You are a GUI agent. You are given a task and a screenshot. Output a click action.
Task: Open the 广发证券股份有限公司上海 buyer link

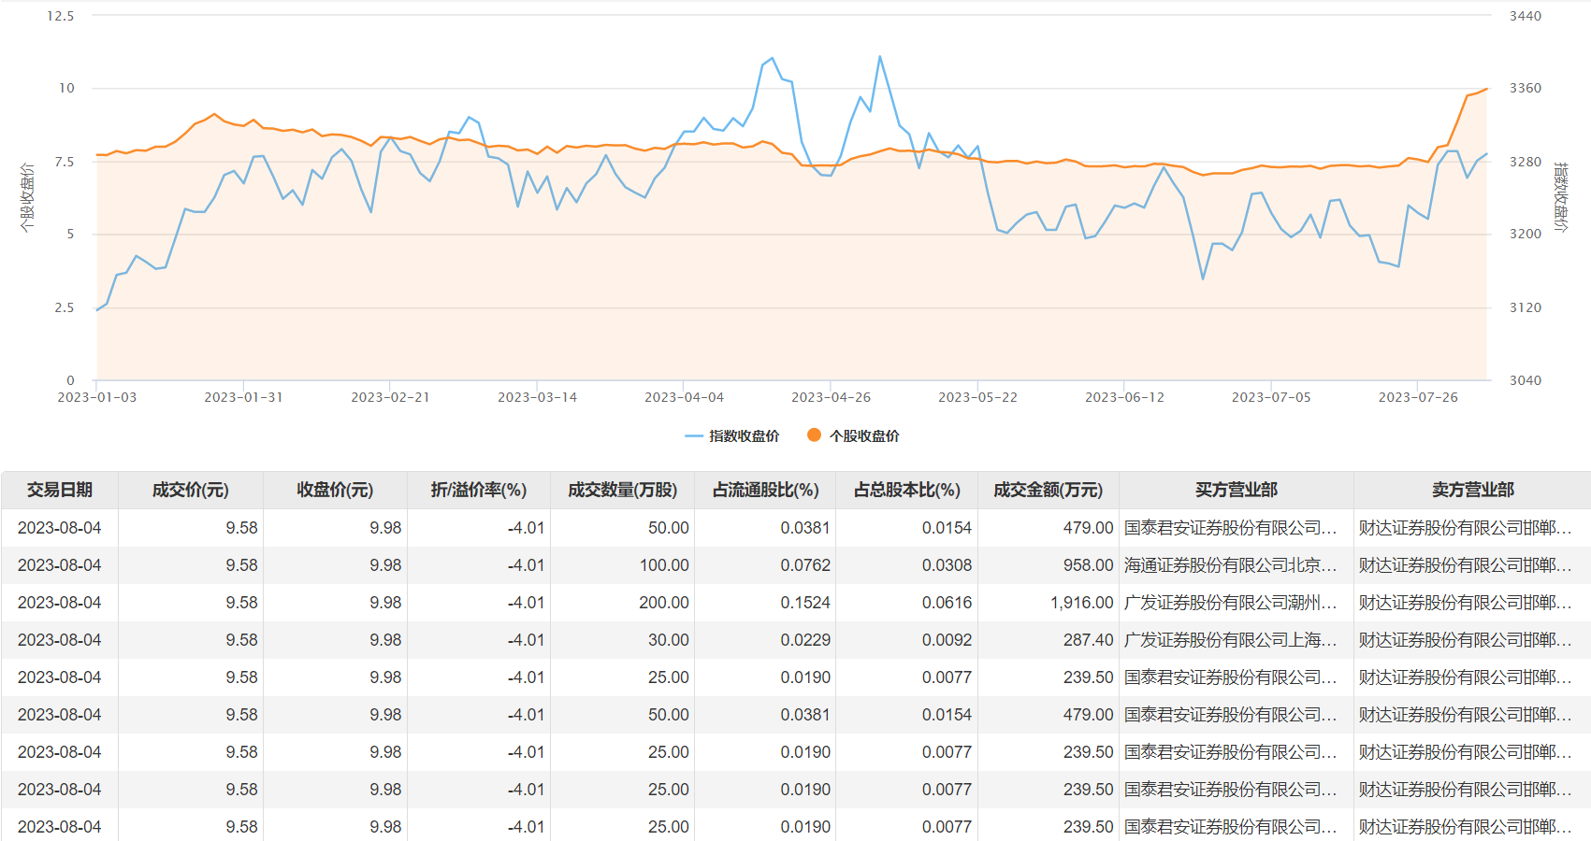click(1230, 640)
